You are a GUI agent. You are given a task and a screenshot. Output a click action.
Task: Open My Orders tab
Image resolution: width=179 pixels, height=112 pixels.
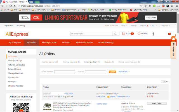coord(32,43)
